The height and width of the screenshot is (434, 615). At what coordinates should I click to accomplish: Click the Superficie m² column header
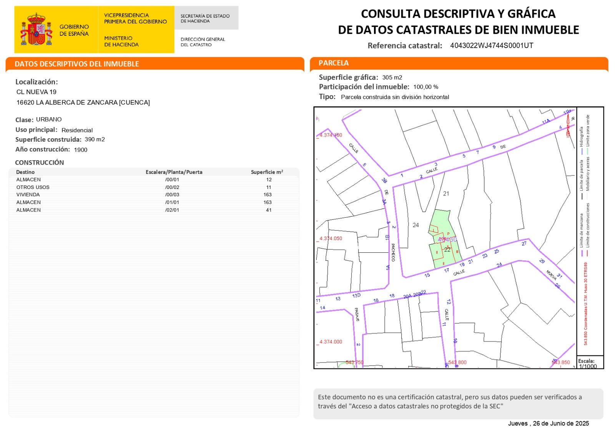coord(267,172)
